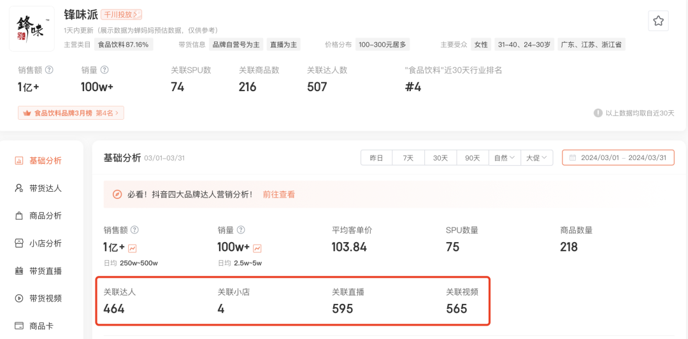Expand the 大促 dropdown
Screen dimensions: 688x339
click(536, 157)
